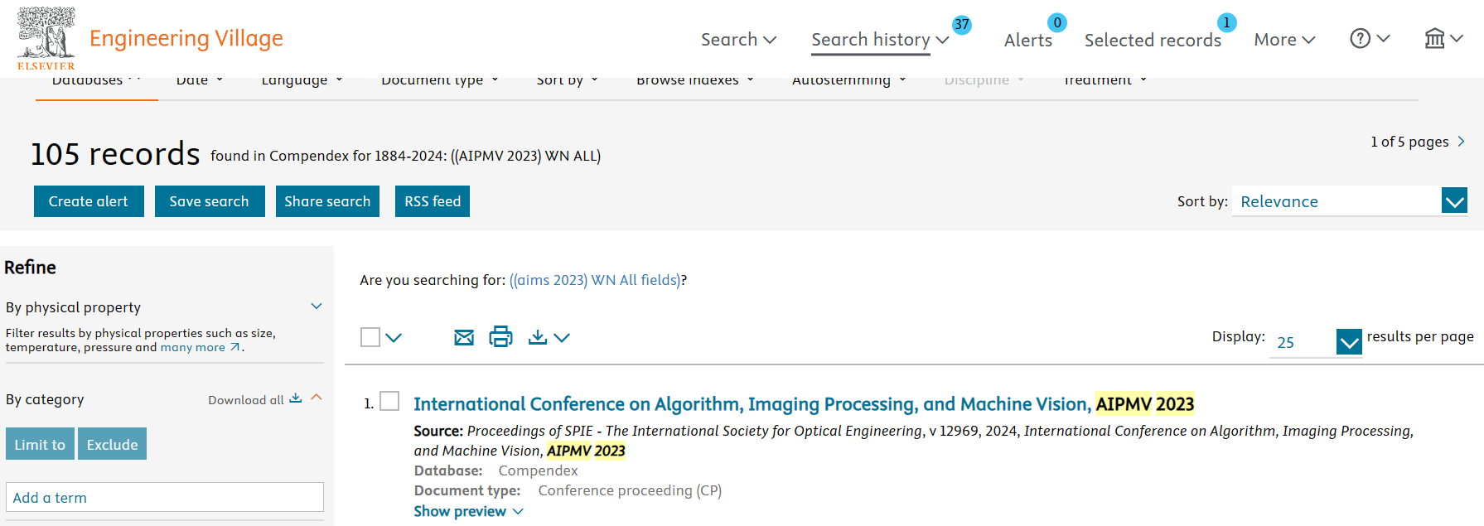Click the Exclude button
1484x526 pixels.
pyautogui.click(x=113, y=444)
